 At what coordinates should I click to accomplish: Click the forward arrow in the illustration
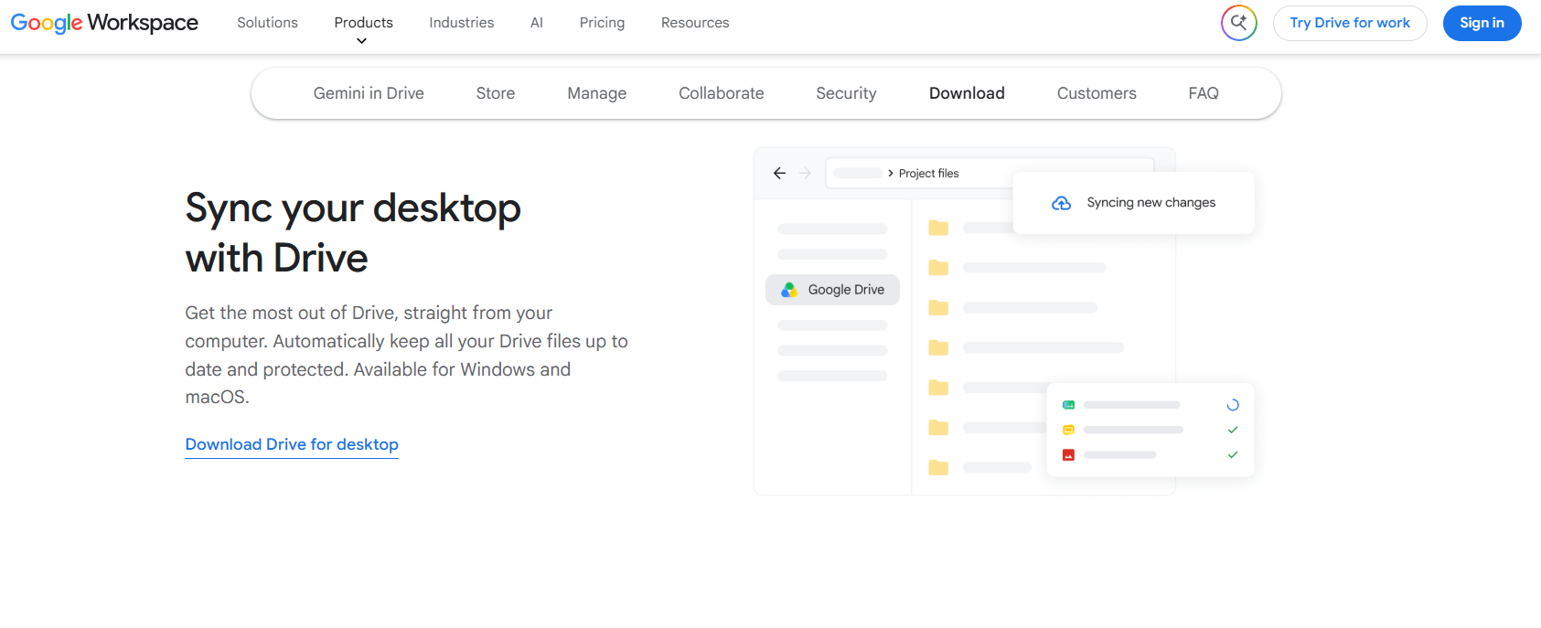tap(805, 173)
